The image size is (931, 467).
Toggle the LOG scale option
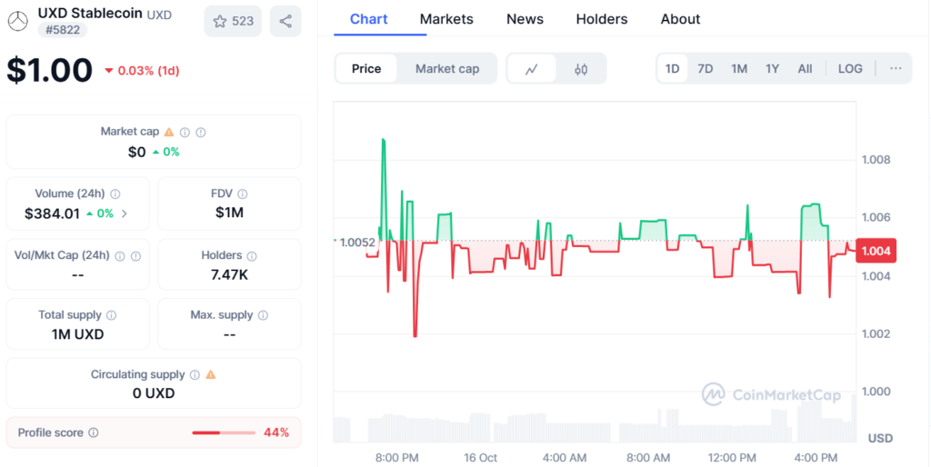coord(850,69)
